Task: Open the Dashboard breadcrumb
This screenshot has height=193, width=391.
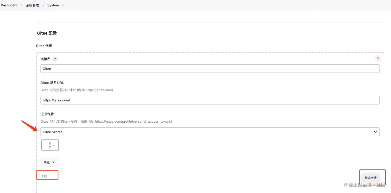Action: click(x=9, y=5)
